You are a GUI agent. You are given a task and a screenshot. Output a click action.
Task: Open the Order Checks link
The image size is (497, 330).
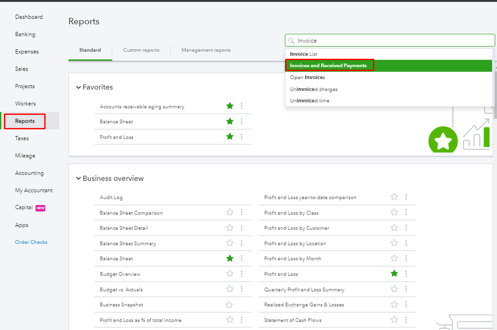click(x=31, y=242)
